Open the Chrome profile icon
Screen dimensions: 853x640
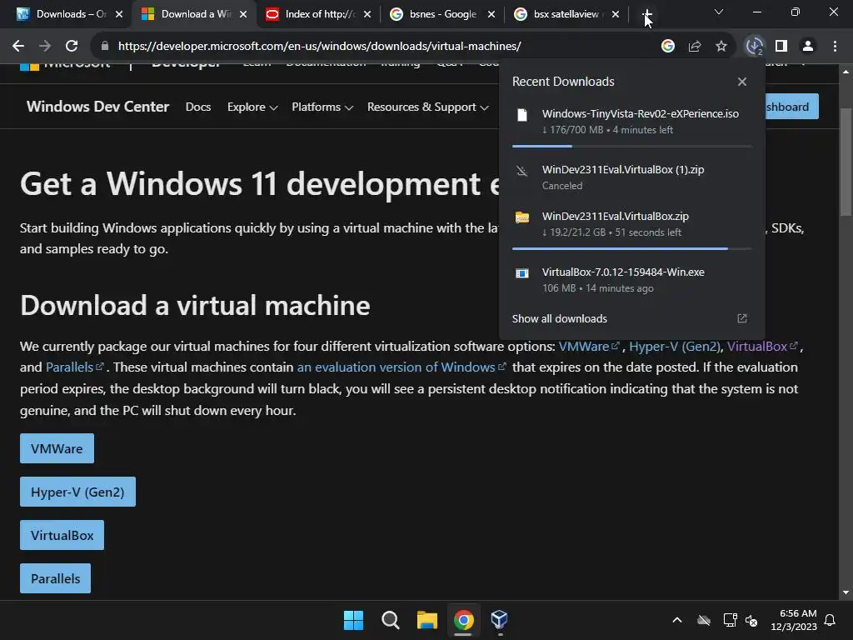[808, 47]
